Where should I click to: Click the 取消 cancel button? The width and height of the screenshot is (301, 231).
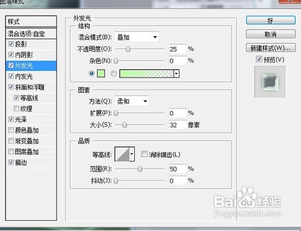(x=271, y=34)
